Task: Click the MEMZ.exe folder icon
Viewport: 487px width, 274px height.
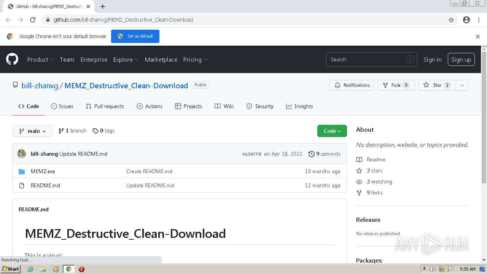Action: point(22,172)
